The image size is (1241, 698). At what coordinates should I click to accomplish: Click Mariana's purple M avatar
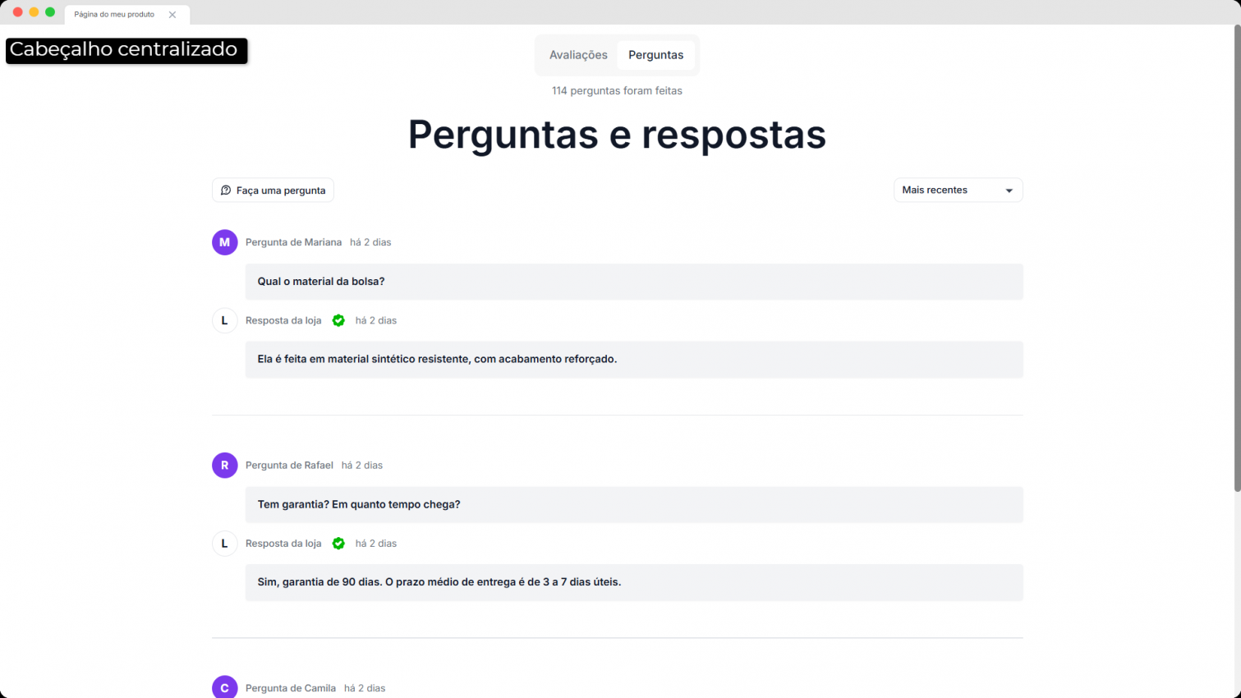pyautogui.click(x=224, y=242)
